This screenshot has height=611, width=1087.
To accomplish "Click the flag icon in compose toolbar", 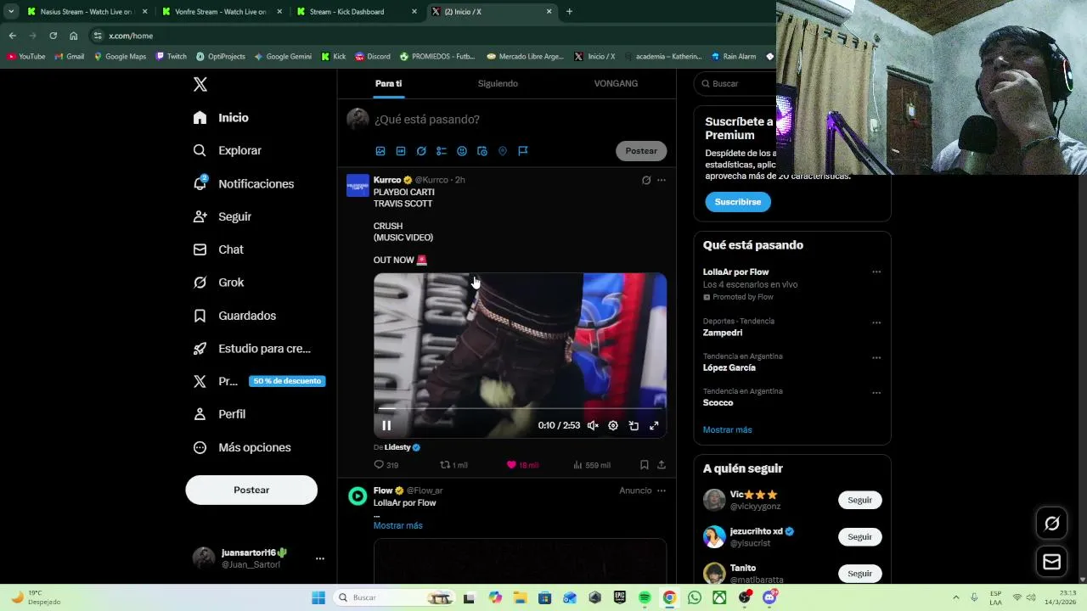I will click(523, 151).
